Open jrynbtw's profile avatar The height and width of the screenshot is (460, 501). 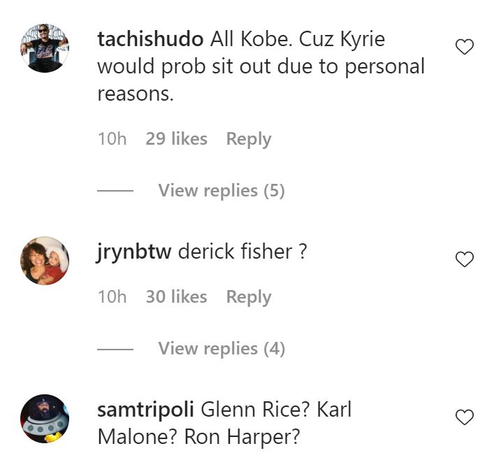click(45, 260)
